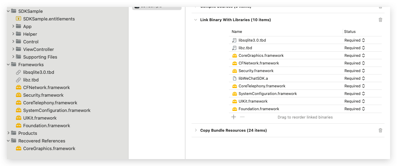Expand the Supporting Files folder
The height and width of the screenshot is (166, 397).
(x=13, y=57)
